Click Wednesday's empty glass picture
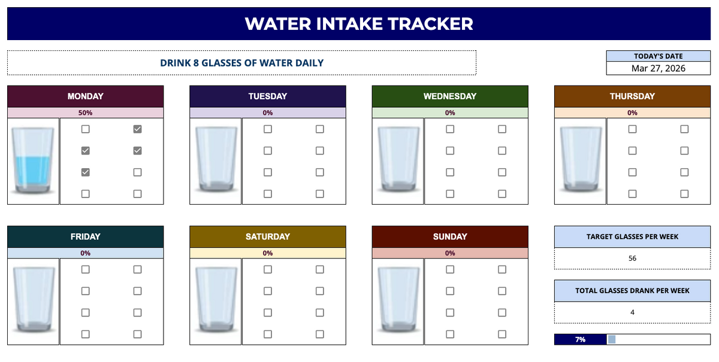 pyautogui.click(x=398, y=160)
